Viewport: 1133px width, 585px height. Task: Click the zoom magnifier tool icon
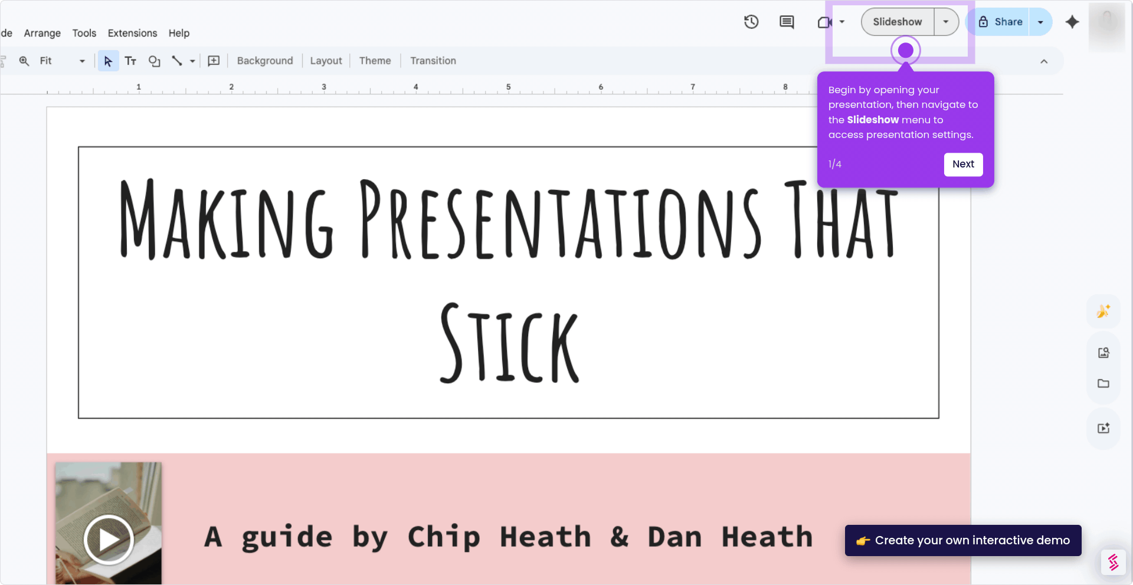(x=24, y=61)
